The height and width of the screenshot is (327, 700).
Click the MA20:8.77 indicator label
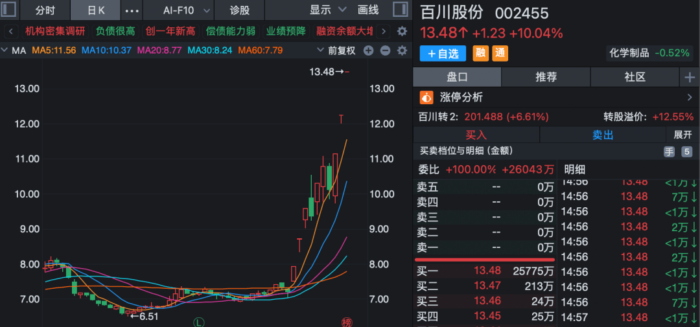click(159, 51)
